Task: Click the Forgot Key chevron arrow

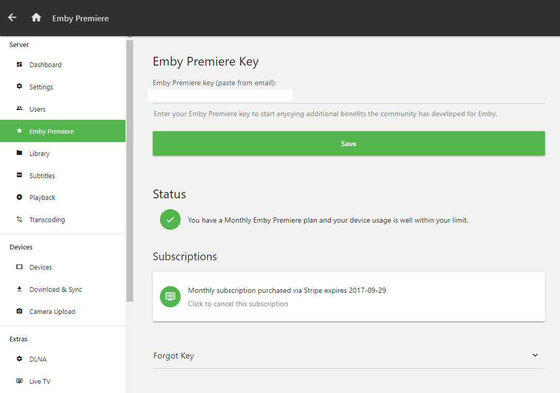Action: pyautogui.click(x=535, y=355)
